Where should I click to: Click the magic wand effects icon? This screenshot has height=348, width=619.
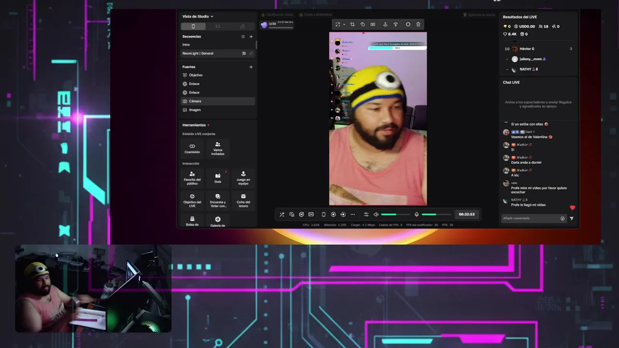tap(282, 214)
